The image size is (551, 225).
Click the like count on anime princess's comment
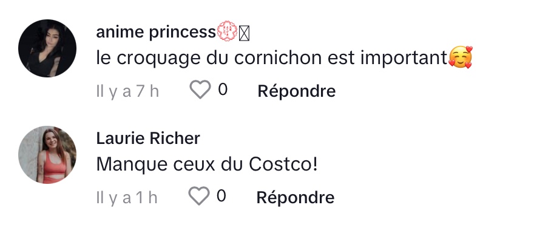pos(223,90)
